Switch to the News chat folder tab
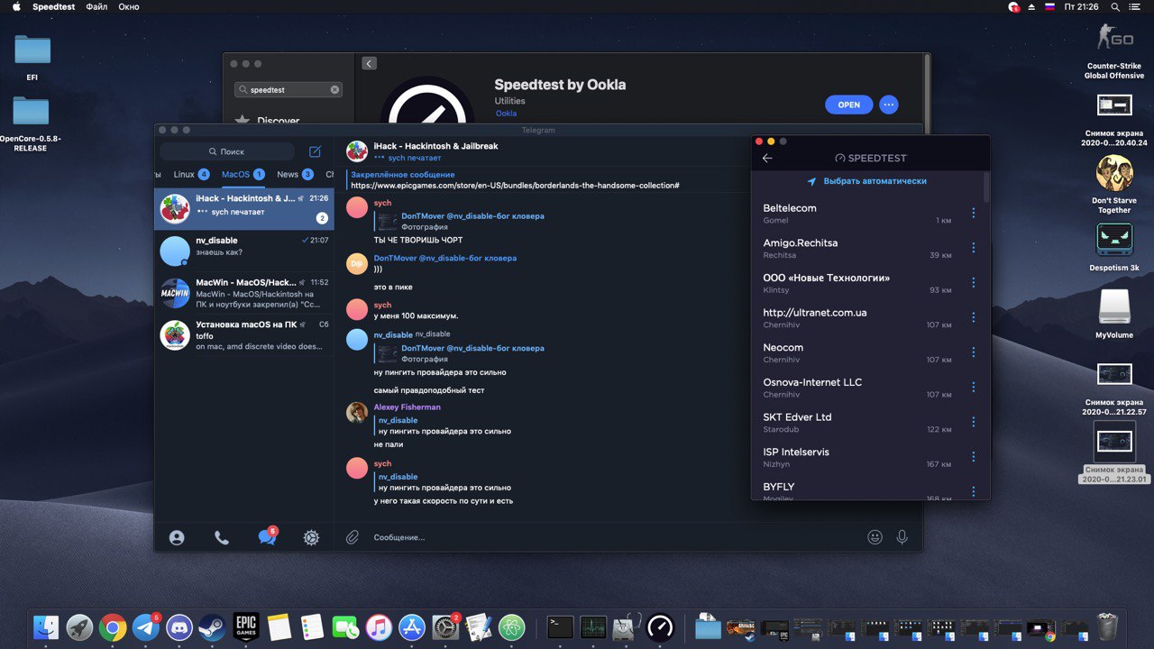The width and height of the screenshot is (1154, 649). click(x=295, y=174)
